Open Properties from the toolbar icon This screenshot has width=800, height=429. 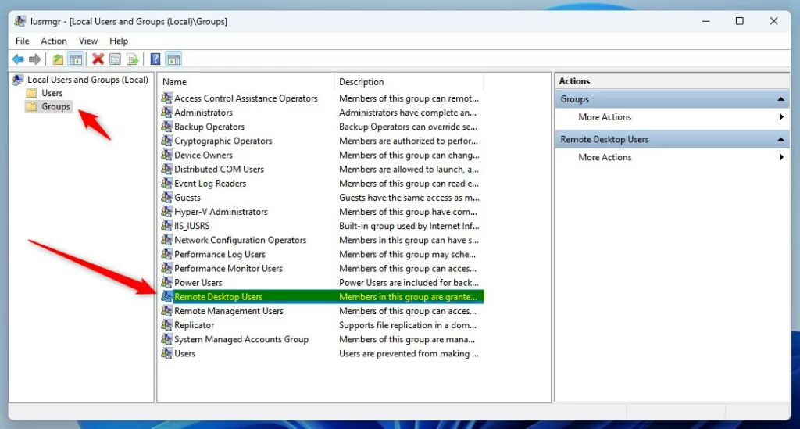click(115, 59)
